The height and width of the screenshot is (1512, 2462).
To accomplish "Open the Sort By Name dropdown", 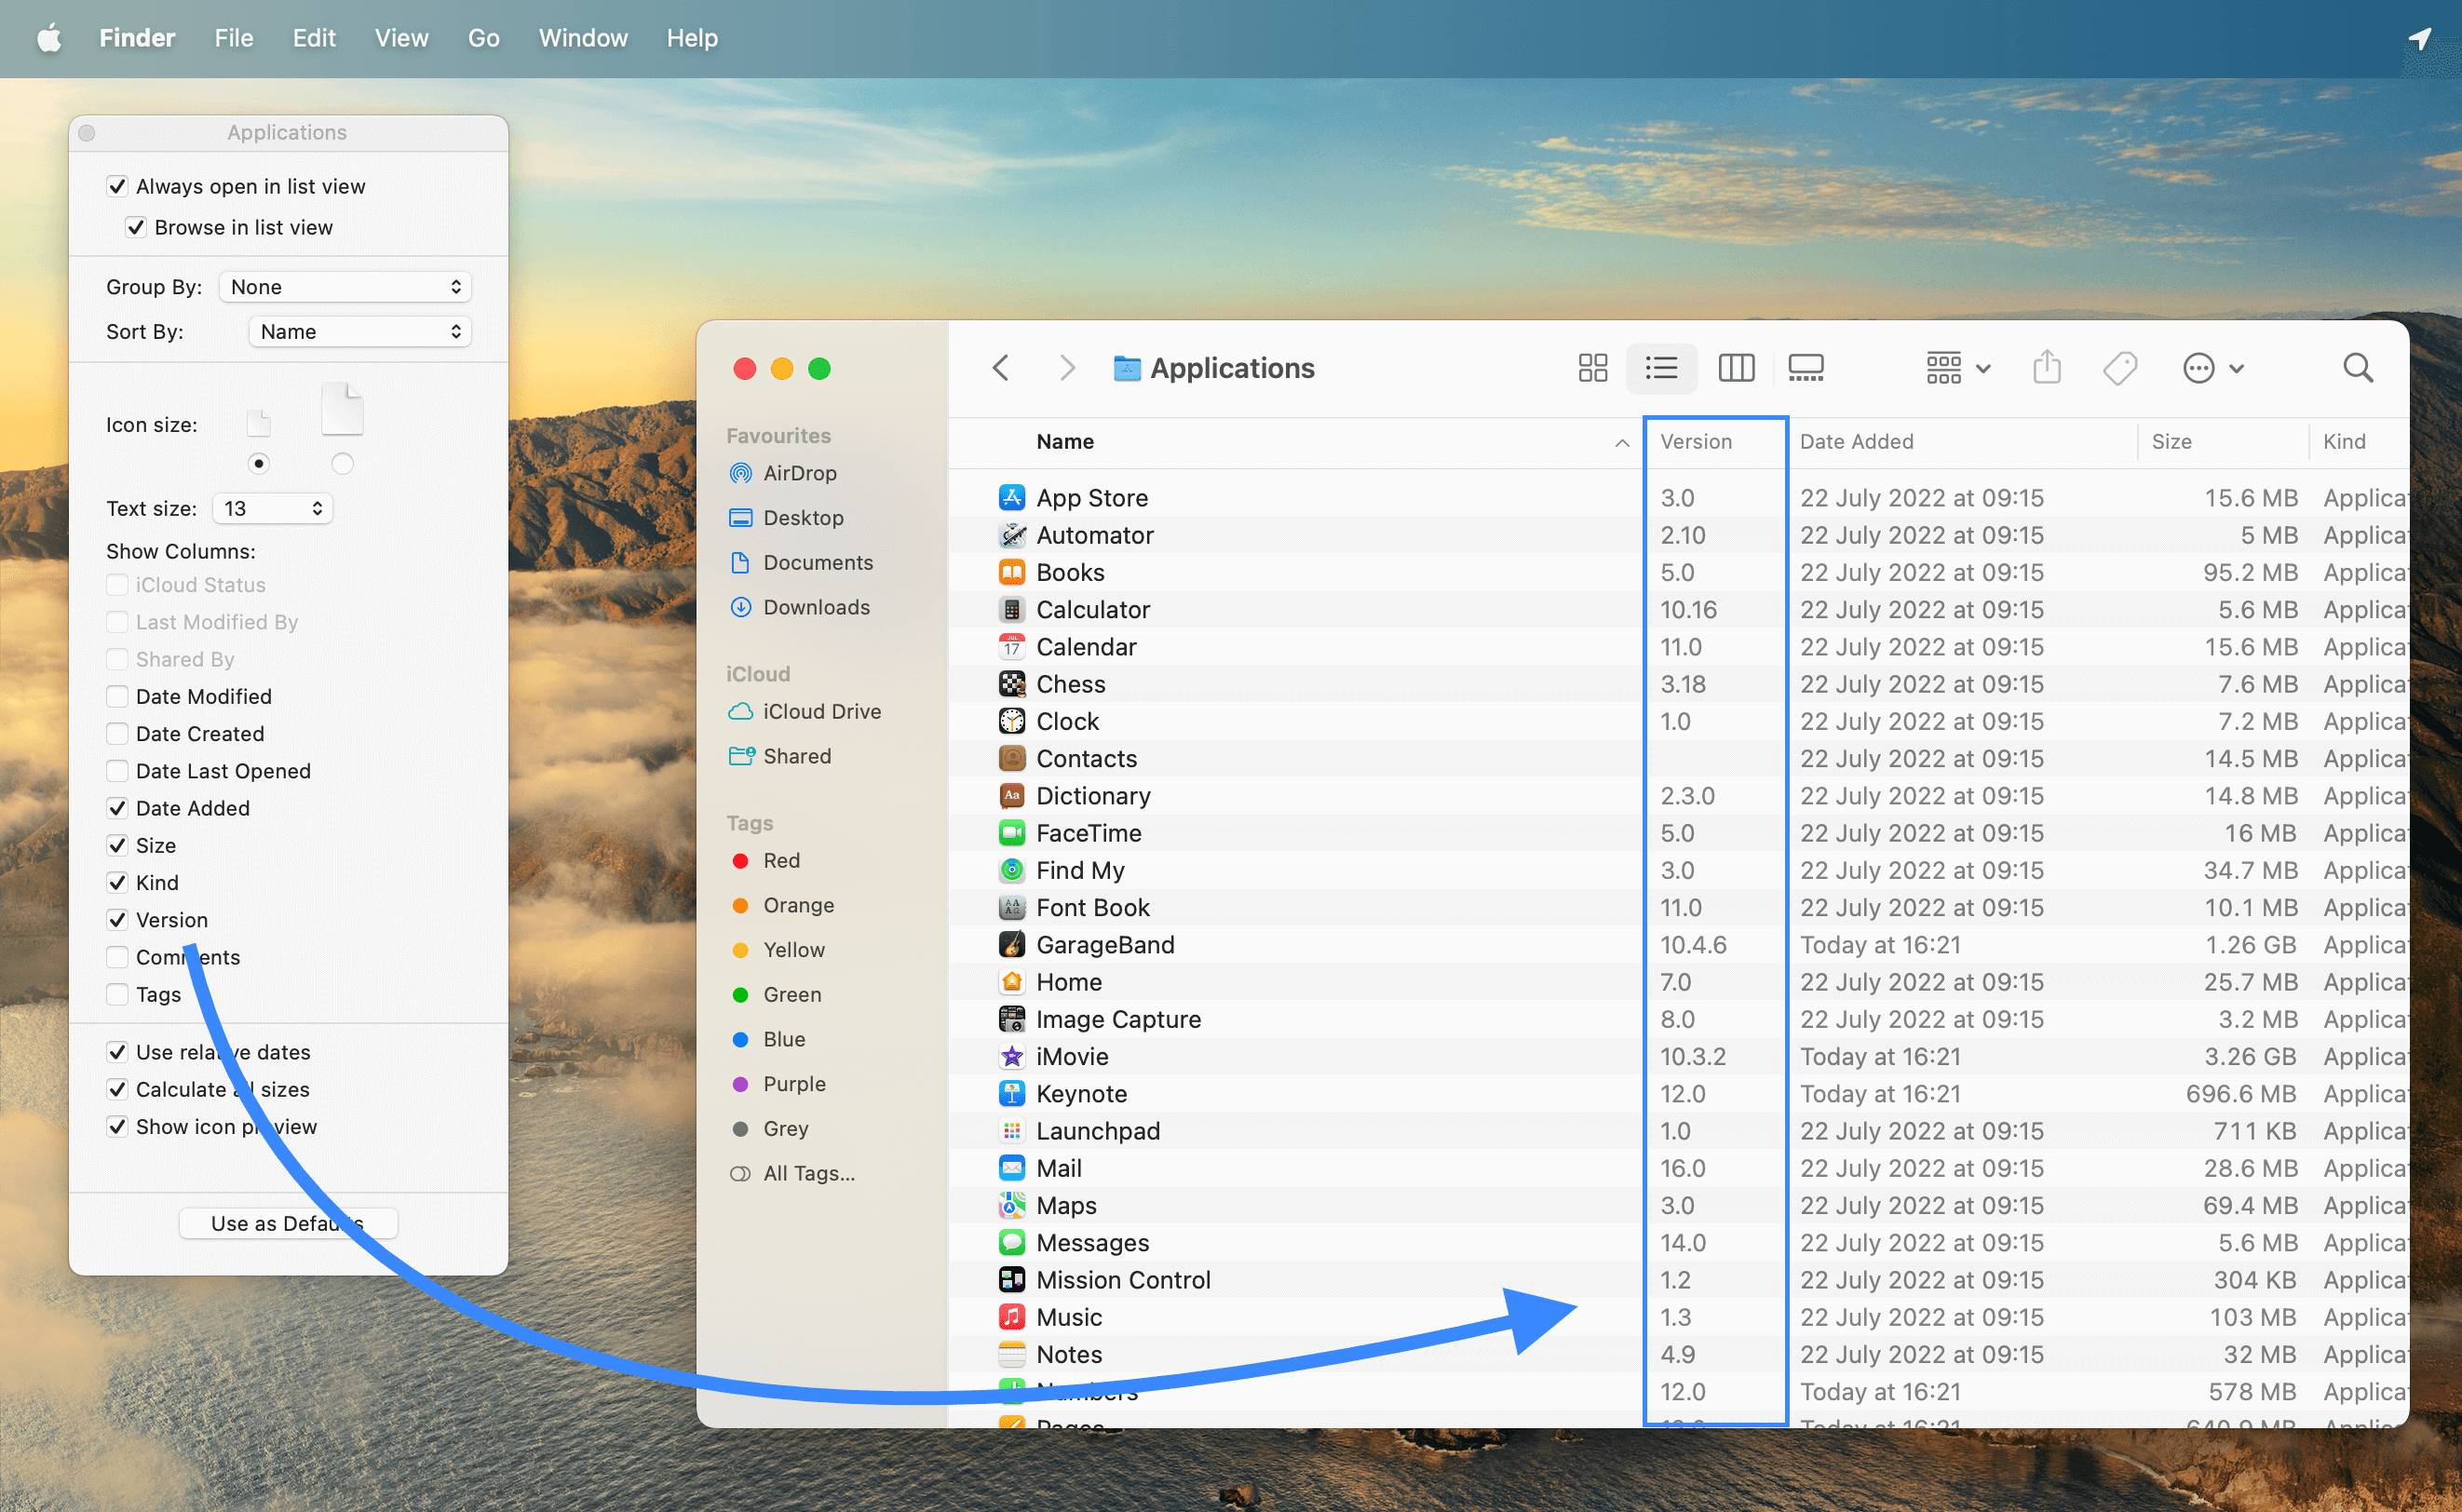I will point(360,332).
